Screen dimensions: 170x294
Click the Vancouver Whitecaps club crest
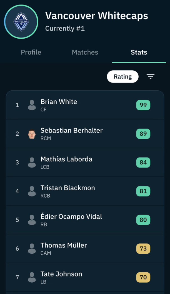(x=21, y=22)
